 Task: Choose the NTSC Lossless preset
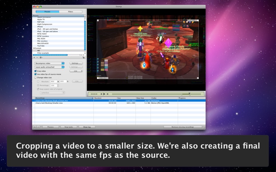[43, 36]
